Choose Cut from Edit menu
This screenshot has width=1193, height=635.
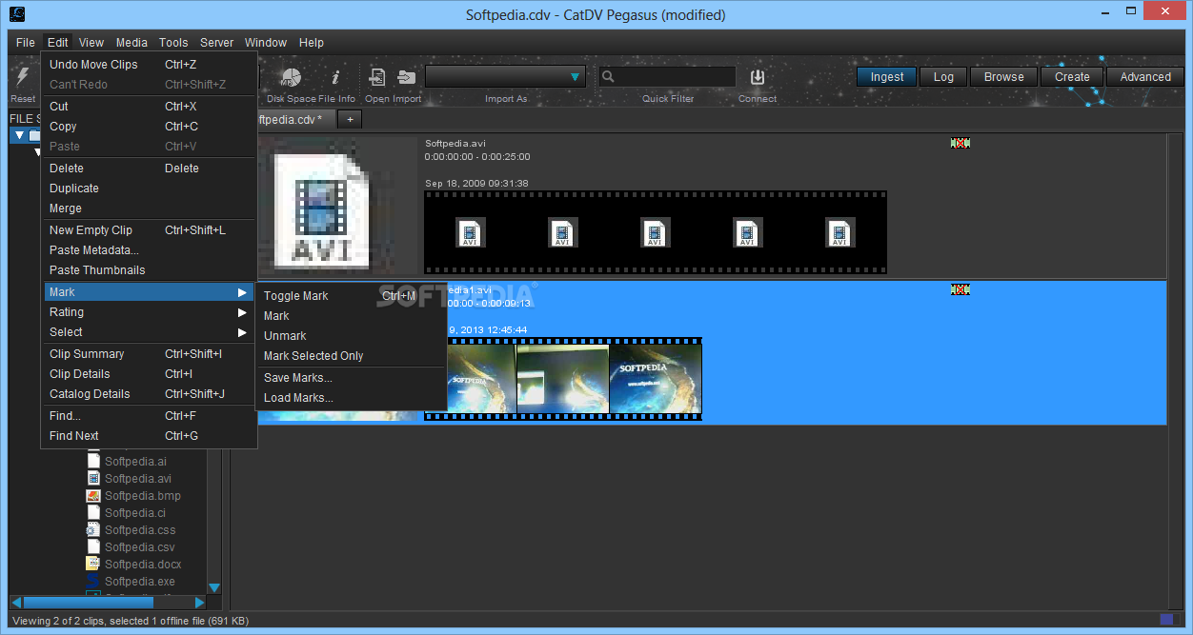[x=150, y=107]
